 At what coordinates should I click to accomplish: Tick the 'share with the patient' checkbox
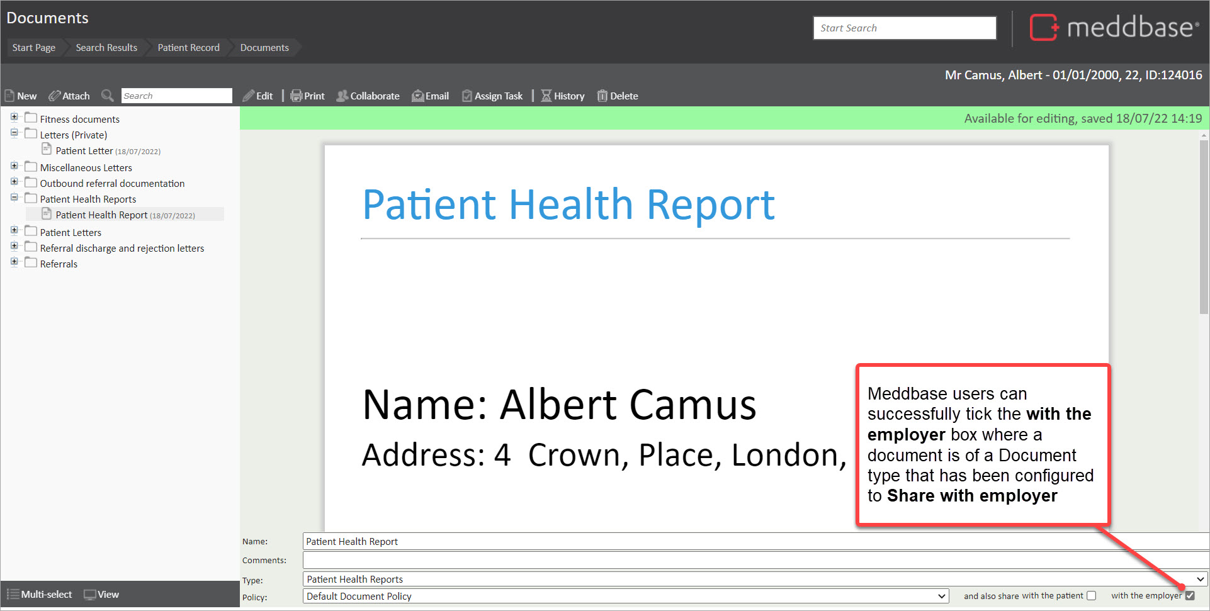pos(1091,595)
